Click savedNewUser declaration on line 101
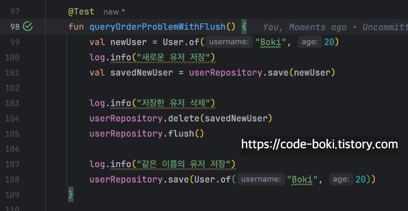This screenshot has width=408, height=211. click(x=142, y=73)
